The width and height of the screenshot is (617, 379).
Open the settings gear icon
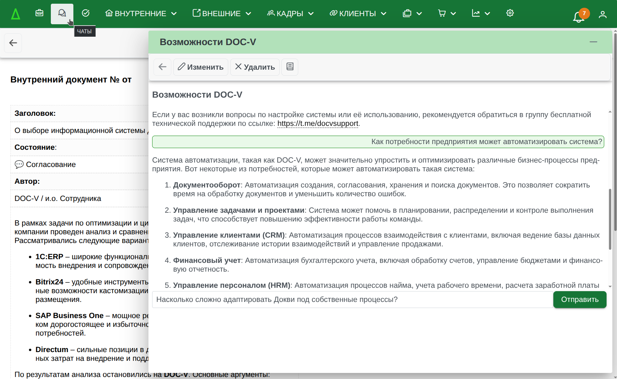pyautogui.click(x=510, y=13)
